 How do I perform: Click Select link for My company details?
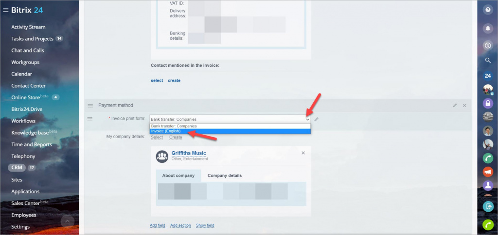pyautogui.click(x=157, y=137)
